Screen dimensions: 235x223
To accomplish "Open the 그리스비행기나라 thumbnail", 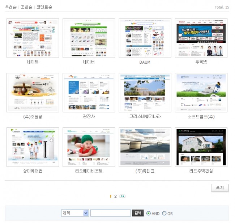I will [x=145, y=93].
